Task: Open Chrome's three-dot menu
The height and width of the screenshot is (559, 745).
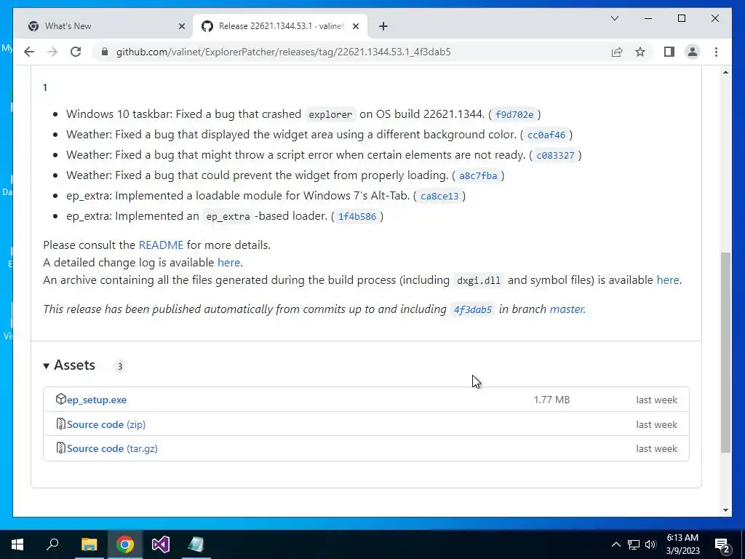Action: pyautogui.click(x=716, y=52)
